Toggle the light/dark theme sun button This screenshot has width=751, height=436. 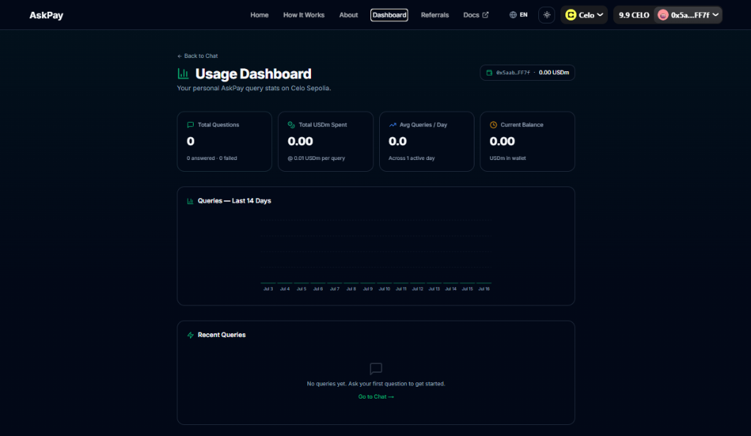tap(546, 15)
